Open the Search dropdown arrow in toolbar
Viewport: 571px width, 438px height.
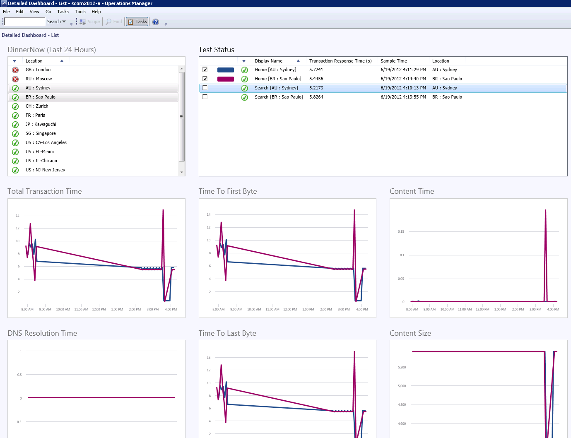click(x=64, y=22)
